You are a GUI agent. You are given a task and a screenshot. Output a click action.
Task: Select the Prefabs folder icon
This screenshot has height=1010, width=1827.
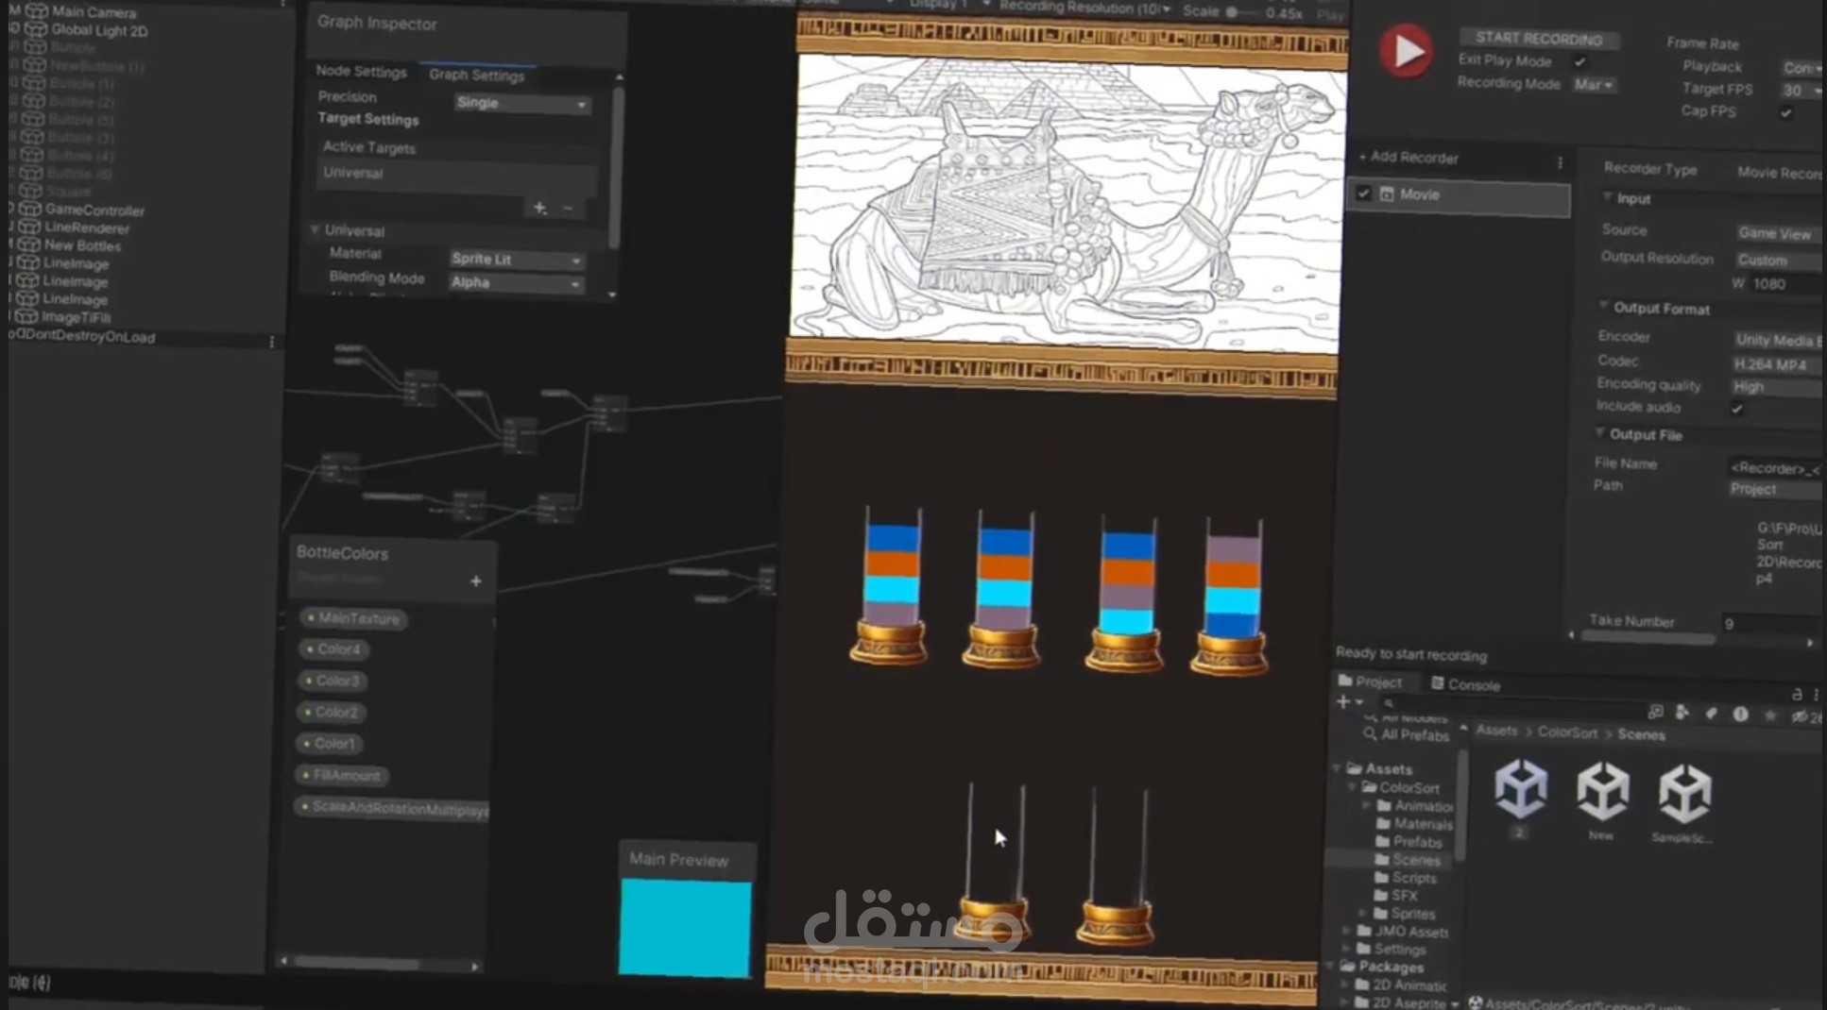(1383, 841)
